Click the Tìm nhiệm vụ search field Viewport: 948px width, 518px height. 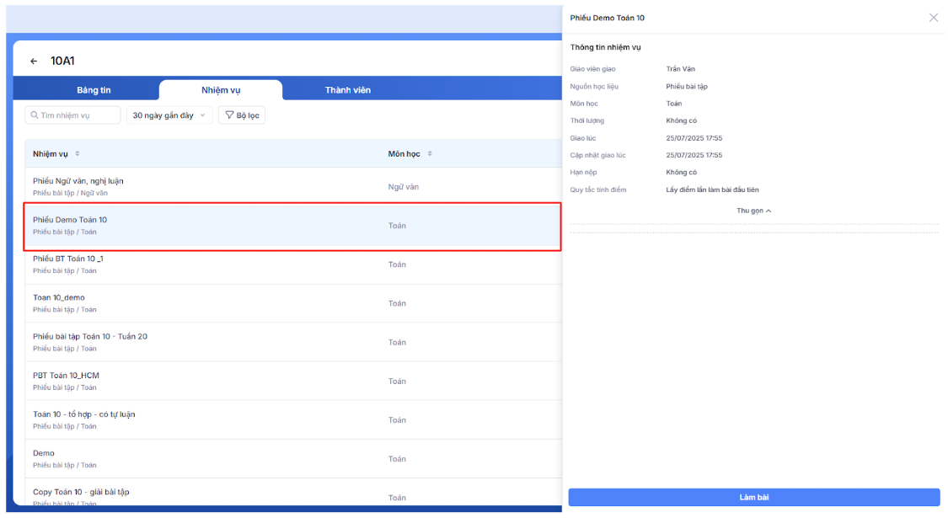[x=78, y=115]
